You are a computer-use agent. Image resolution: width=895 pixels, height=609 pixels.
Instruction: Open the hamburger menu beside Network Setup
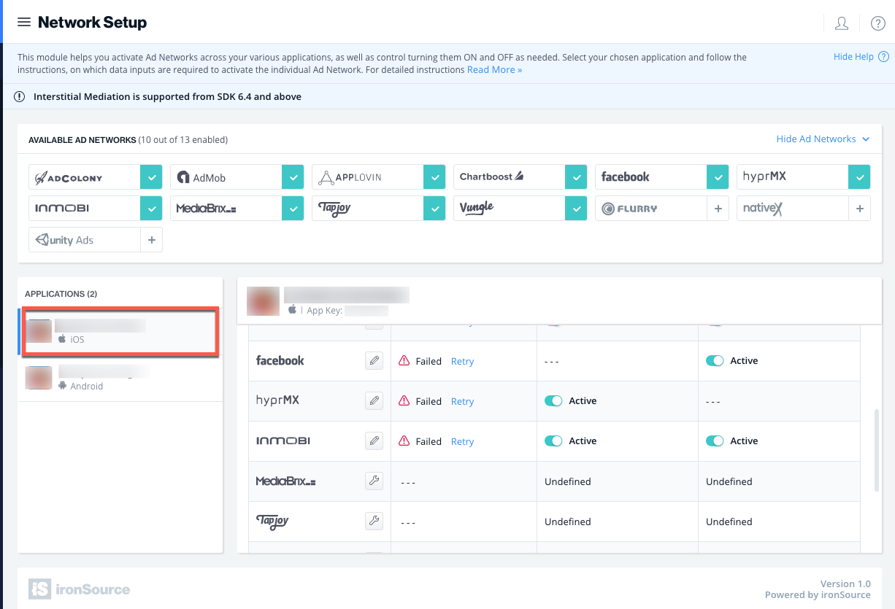pos(24,22)
